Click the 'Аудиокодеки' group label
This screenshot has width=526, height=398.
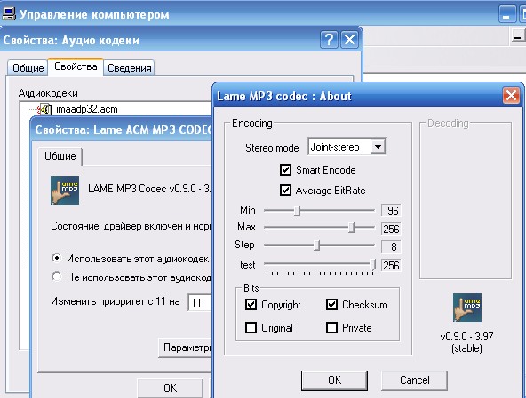point(48,93)
